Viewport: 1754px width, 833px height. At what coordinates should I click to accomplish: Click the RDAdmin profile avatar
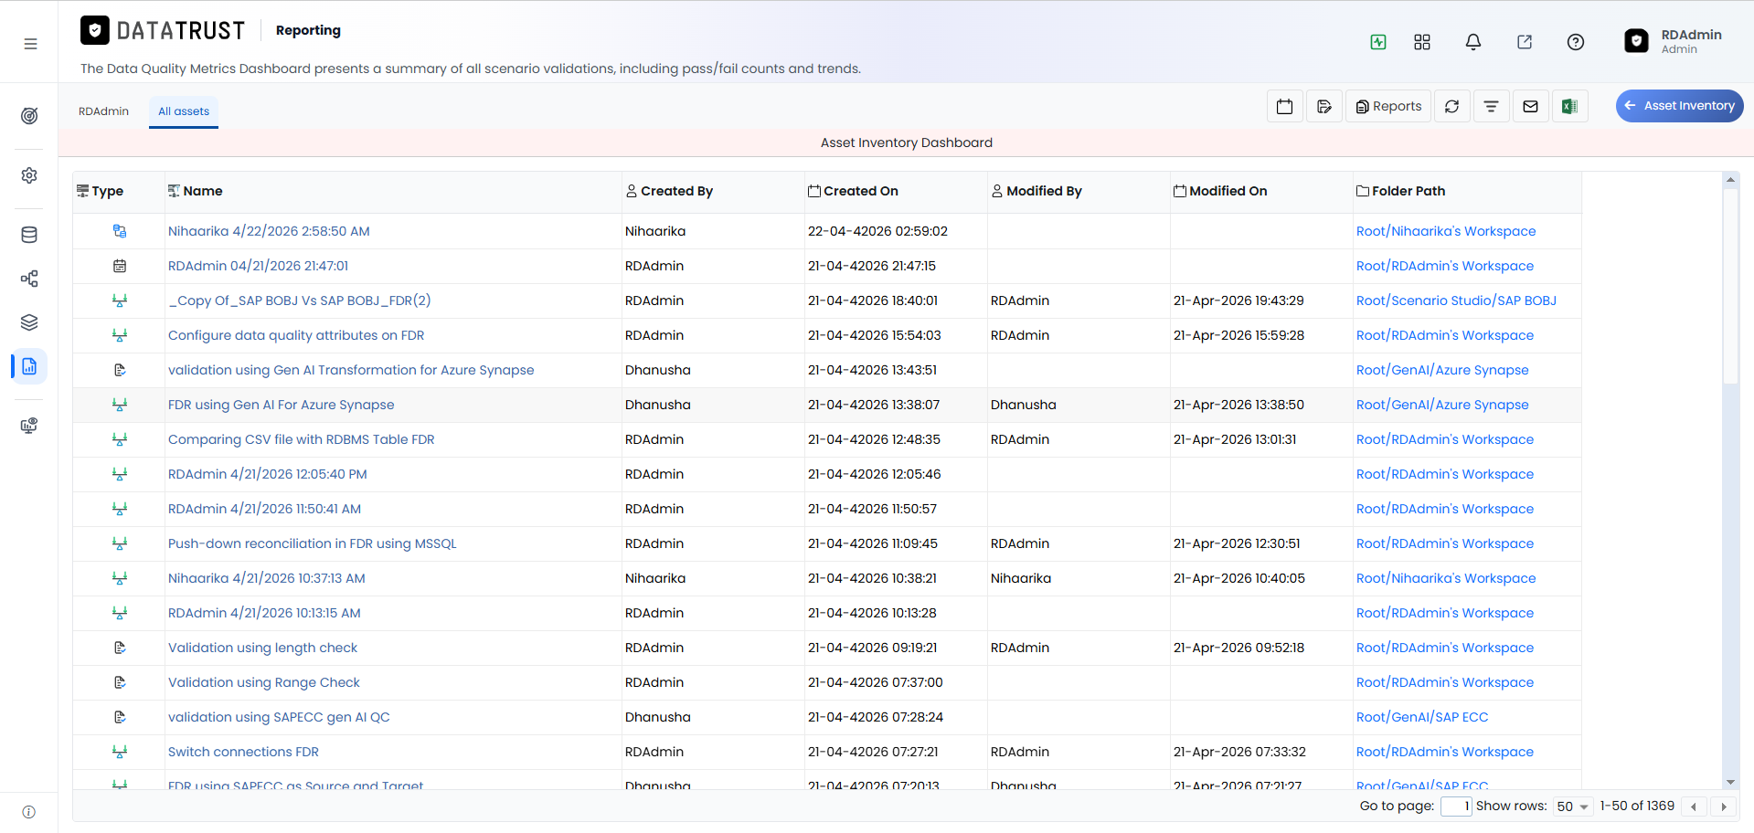click(1636, 41)
